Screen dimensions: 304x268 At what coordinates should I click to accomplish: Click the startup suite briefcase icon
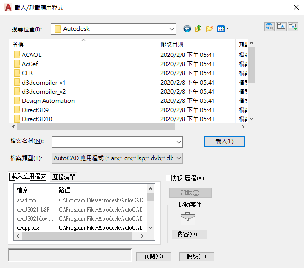point(188,218)
